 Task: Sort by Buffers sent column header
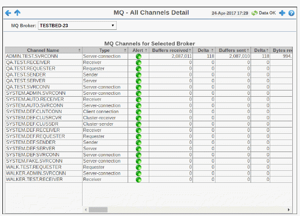point(233,50)
